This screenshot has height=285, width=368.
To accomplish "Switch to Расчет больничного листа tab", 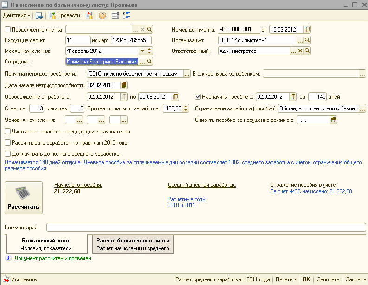I will click(133, 244).
